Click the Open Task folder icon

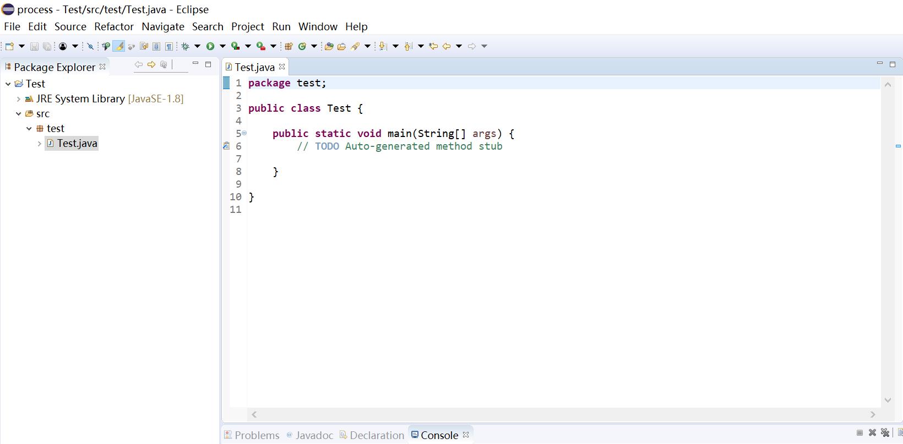pos(341,46)
